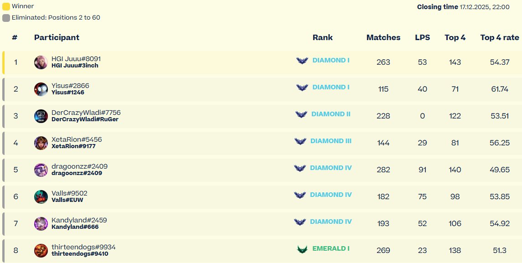Click the DIAMOND II rank text
Viewport: 522px width, 263px height.
point(331,114)
